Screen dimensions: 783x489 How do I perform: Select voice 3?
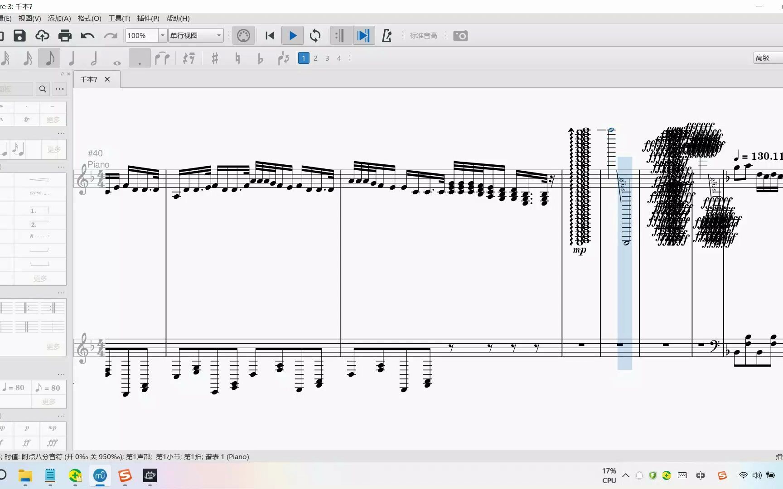pos(327,58)
